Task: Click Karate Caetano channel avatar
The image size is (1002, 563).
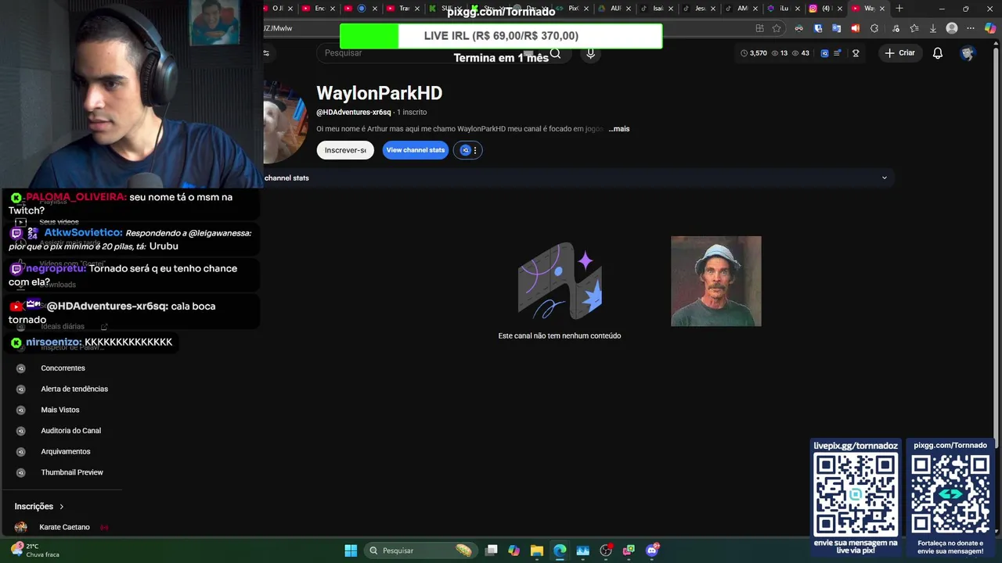Action: pyautogui.click(x=21, y=527)
